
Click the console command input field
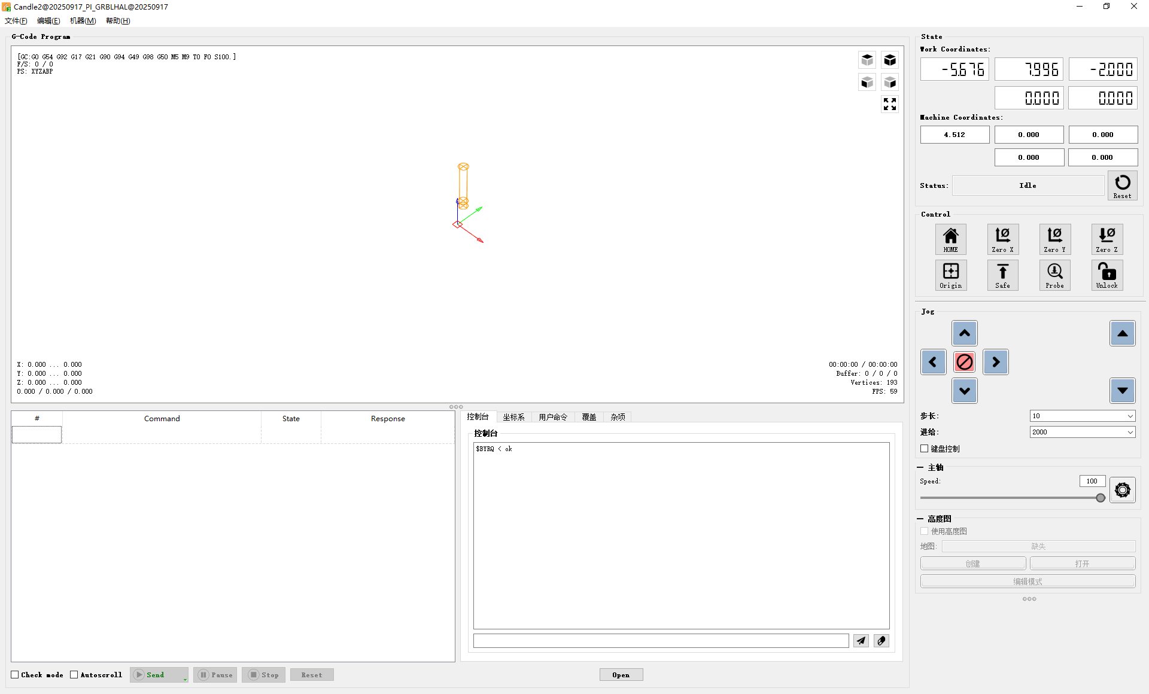tap(660, 641)
